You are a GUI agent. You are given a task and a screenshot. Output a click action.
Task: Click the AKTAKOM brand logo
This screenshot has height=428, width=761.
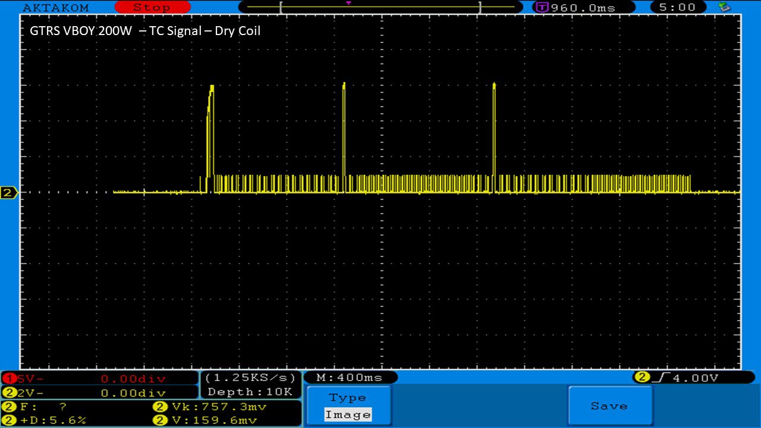(x=55, y=8)
